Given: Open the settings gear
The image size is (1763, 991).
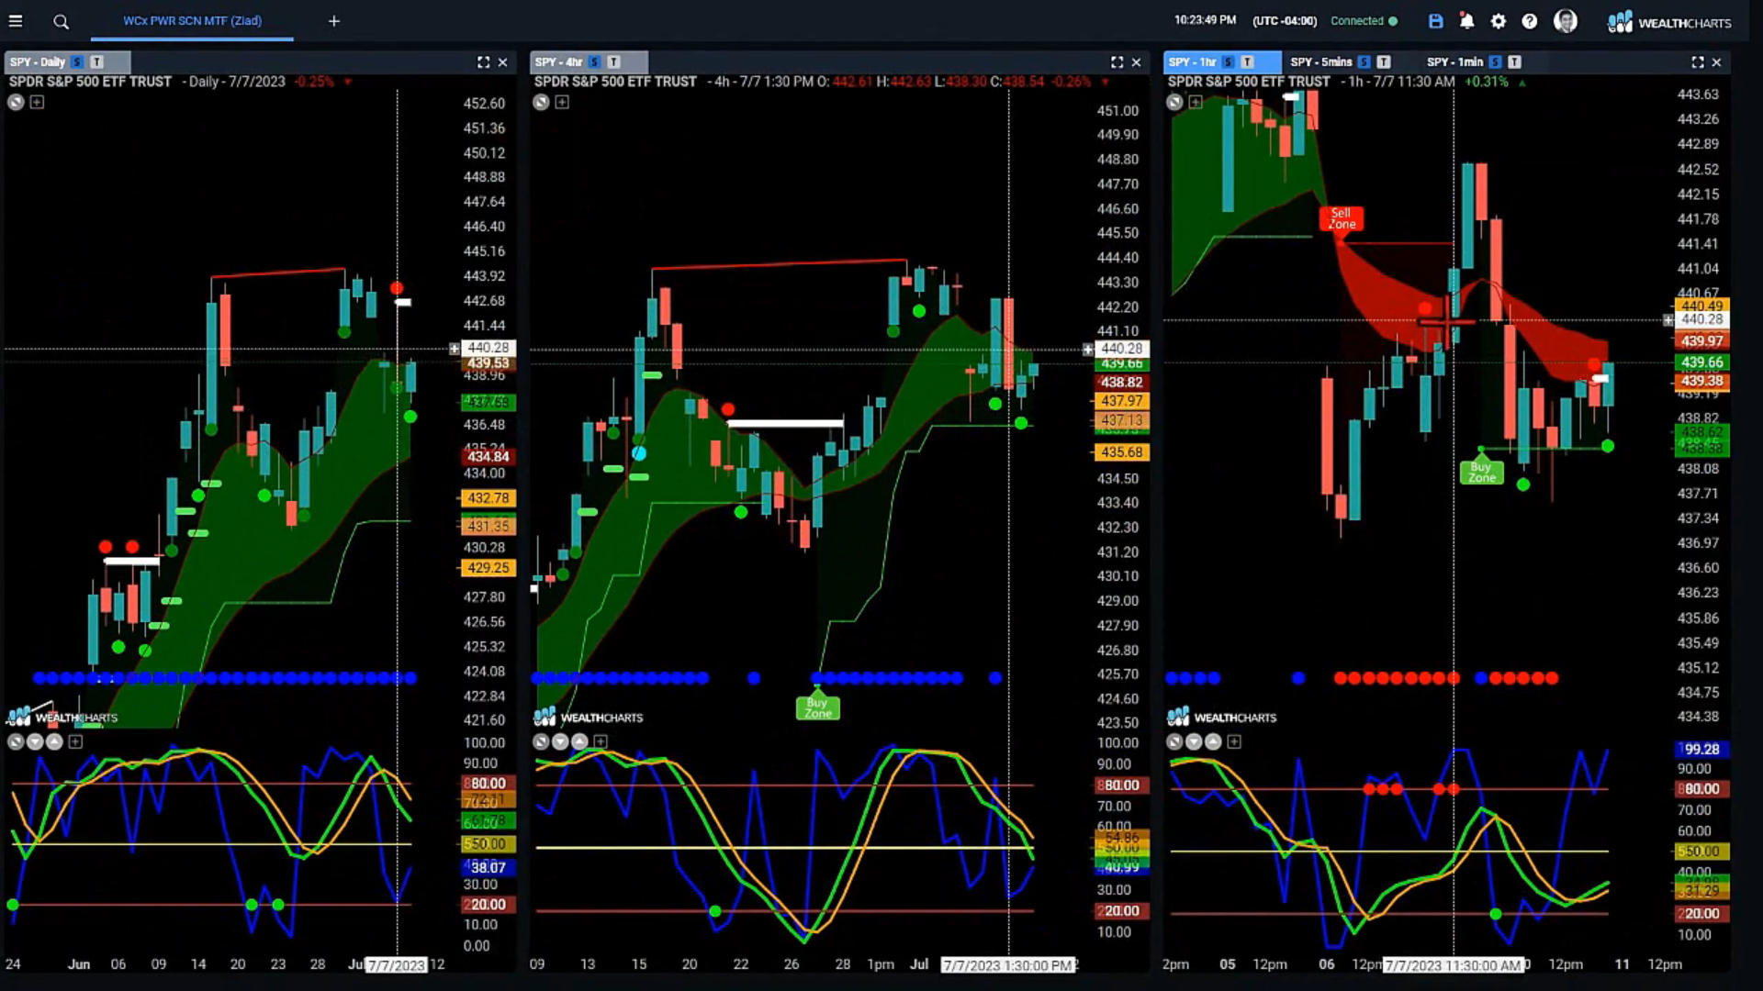Looking at the screenshot, I should 1499,21.
